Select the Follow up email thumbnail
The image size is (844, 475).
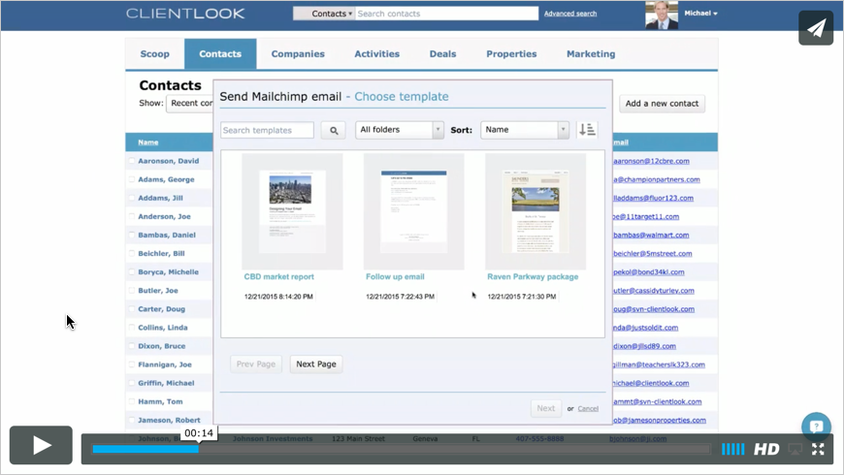click(414, 211)
